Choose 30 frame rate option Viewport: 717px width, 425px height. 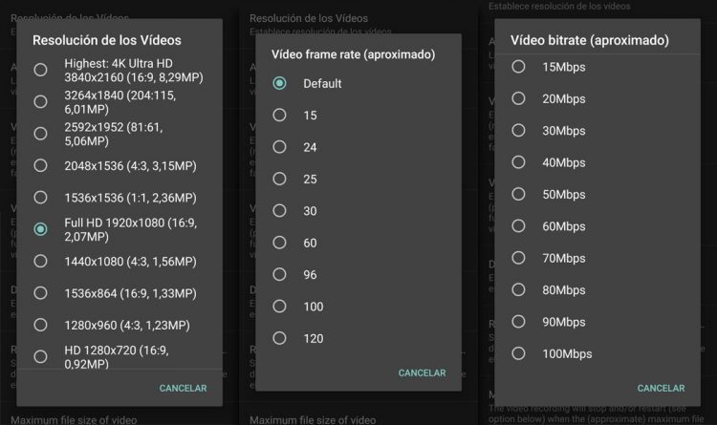point(279,210)
